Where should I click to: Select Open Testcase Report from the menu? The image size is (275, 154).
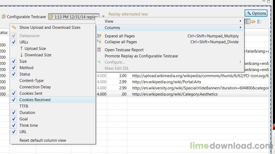point(124,50)
